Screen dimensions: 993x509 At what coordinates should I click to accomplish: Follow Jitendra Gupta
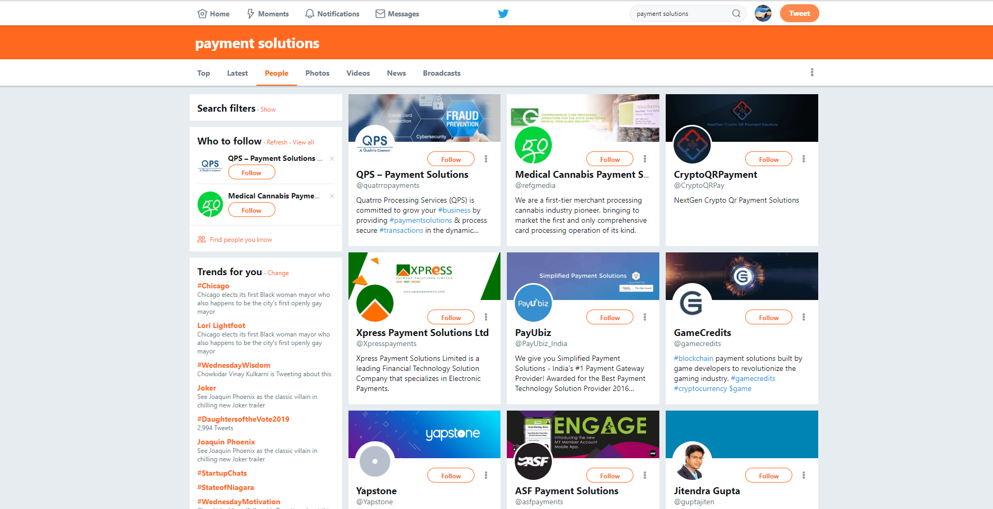pos(768,476)
